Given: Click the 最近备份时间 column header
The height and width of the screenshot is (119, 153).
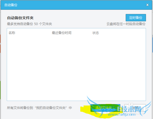Looking at the screenshot, I should pos(62,33).
